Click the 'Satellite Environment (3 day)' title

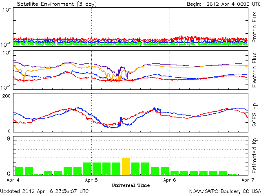(57, 4)
